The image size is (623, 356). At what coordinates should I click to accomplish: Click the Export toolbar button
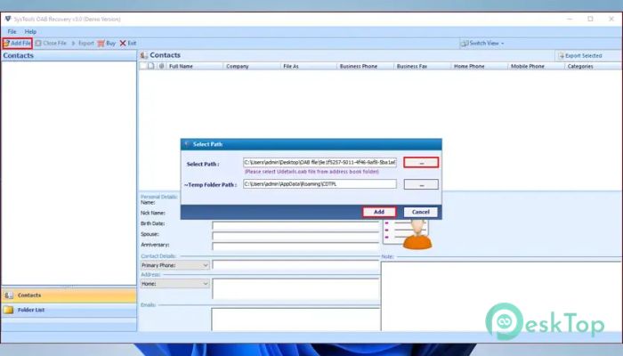coord(83,43)
